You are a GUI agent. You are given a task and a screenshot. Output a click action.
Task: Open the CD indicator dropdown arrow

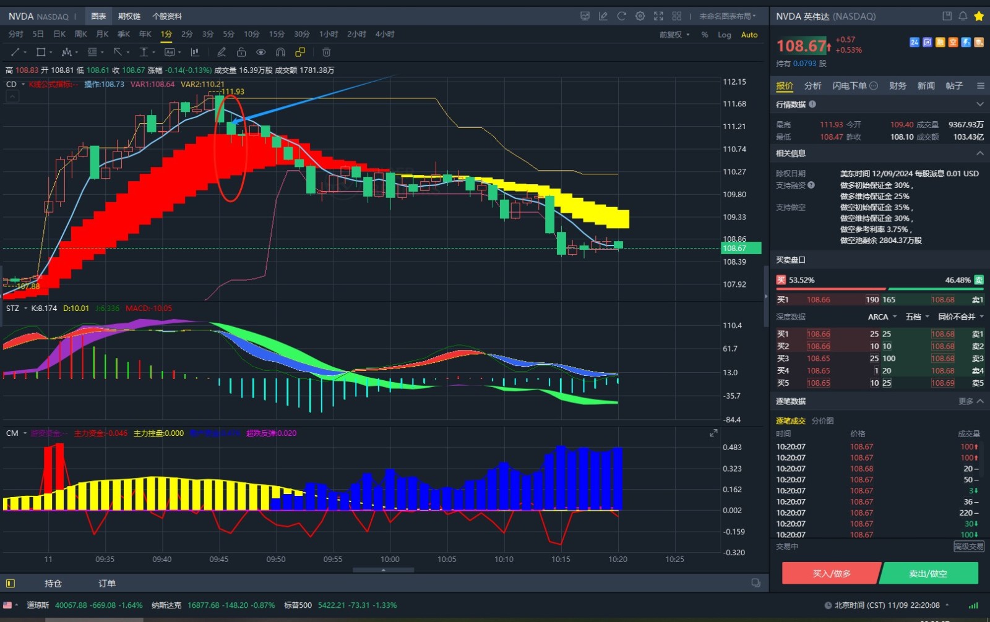coord(23,84)
